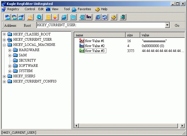Click the name column header
187x136 pixels.
tap(100, 35)
